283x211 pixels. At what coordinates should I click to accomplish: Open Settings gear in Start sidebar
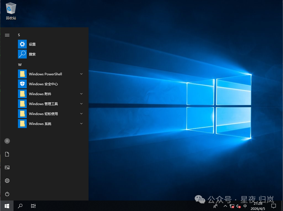pos(7,181)
